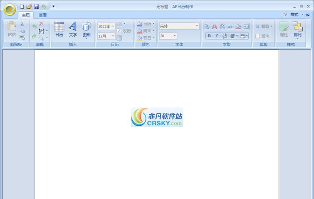Click the text fill paint bucket icon
314x199 pixels.
[207, 26]
